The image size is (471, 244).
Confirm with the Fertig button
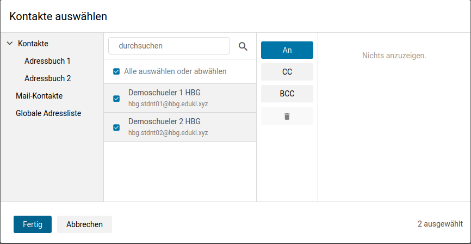33,224
